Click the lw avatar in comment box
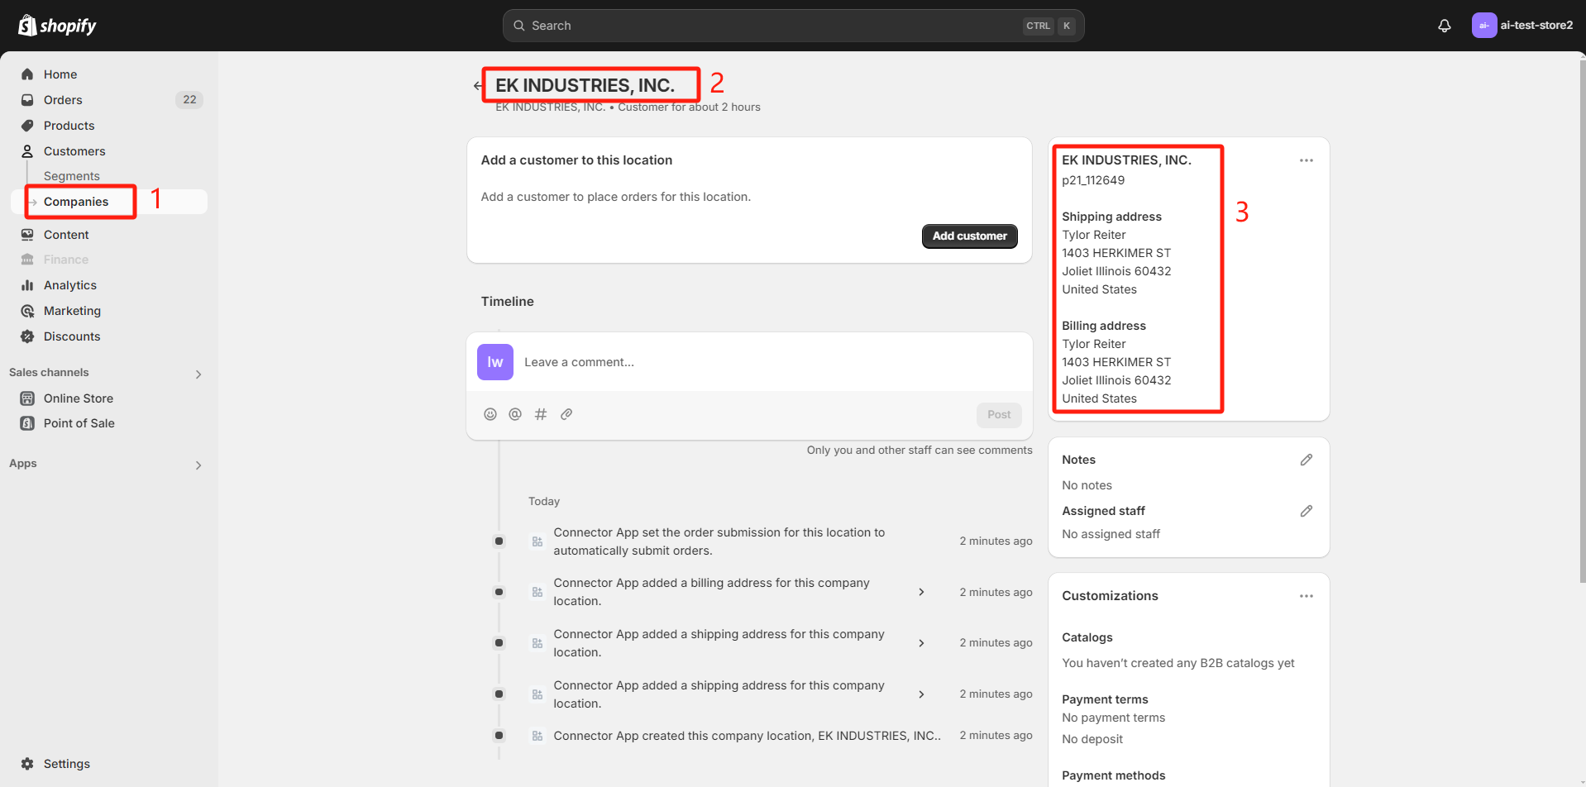 click(x=495, y=362)
